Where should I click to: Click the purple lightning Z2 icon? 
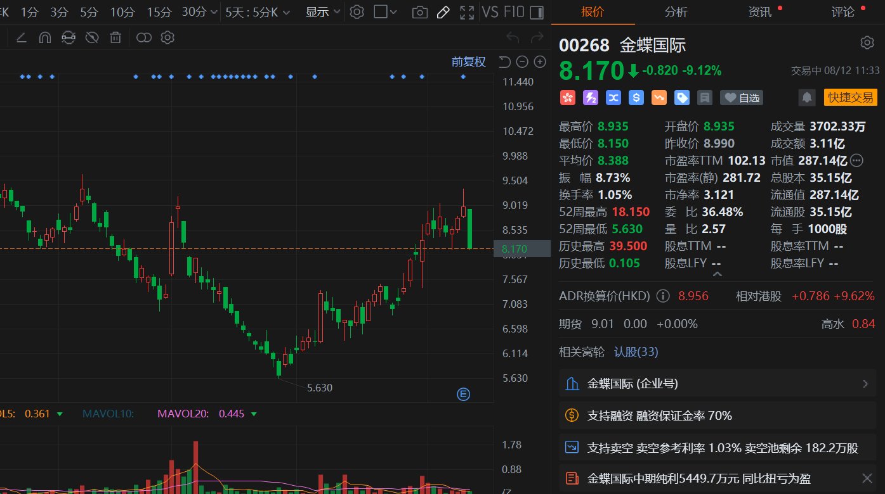[591, 98]
